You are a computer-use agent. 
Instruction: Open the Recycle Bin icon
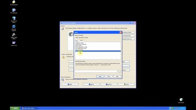click(181, 101)
